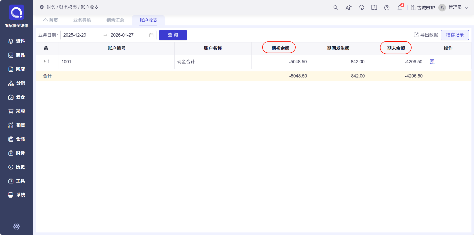Switch to the 销售汇总 tab
This screenshot has width=474, height=235.
point(115,20)
